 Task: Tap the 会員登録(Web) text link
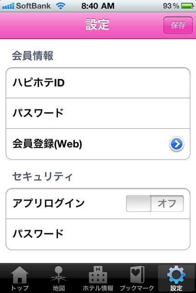(47, 144)
